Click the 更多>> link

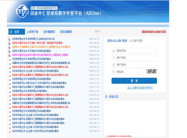click(x=98, y=31)
